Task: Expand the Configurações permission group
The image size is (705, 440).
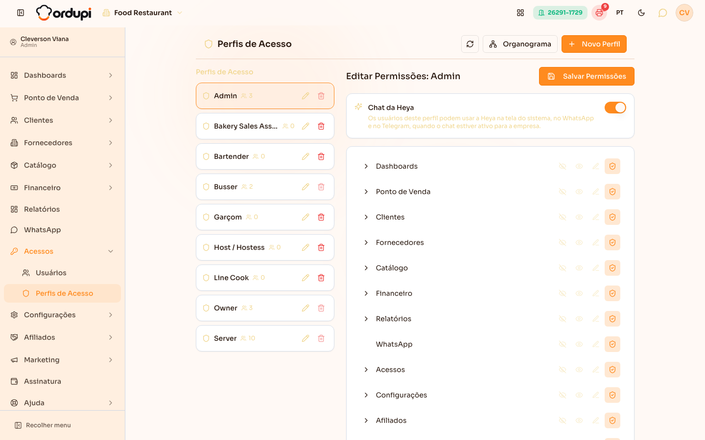Action: pos(366,395)
